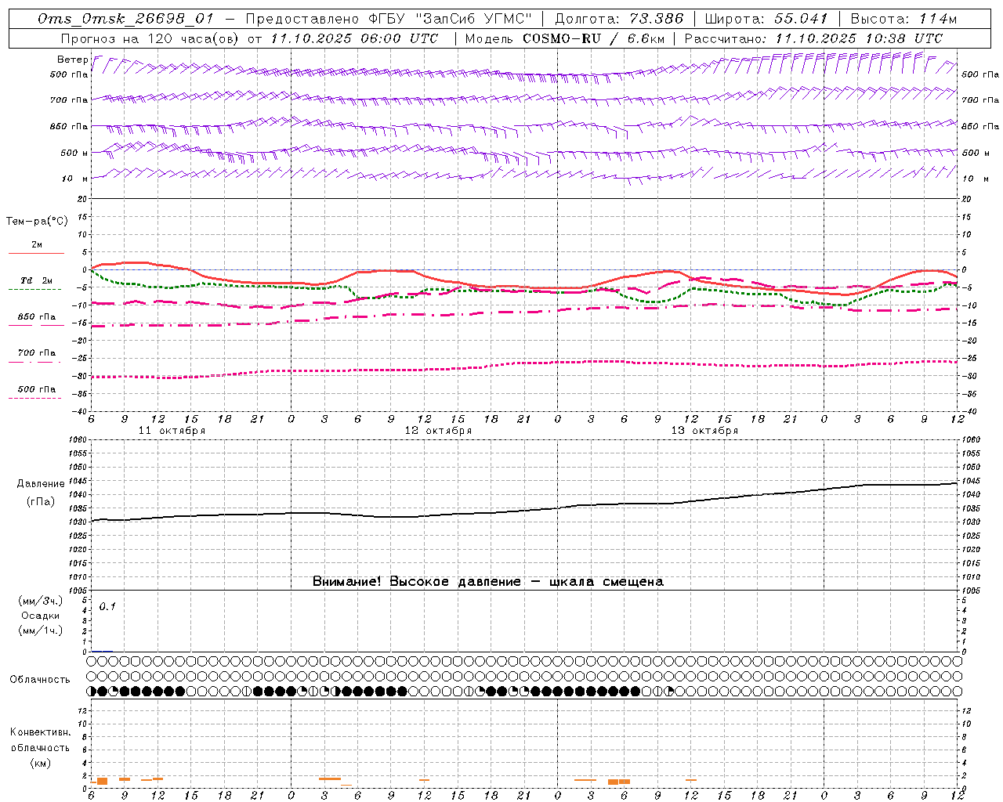Click the Давление pressure label
The width and height of the screenshot is (1003, 802).
[41, 484]
